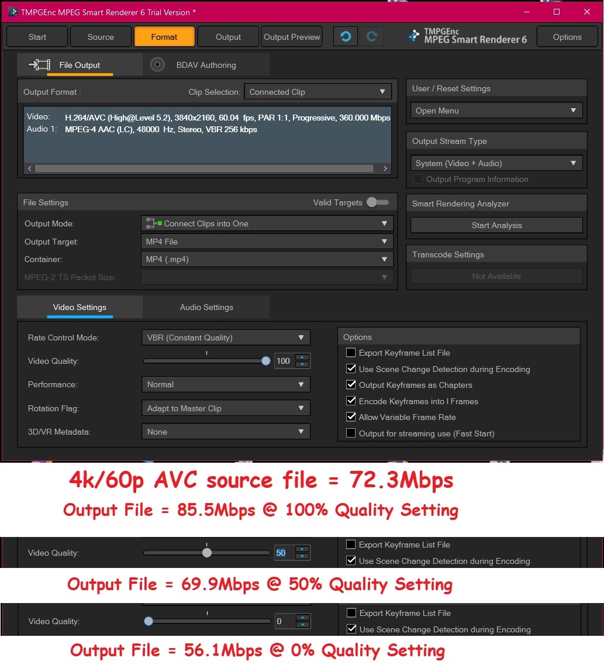Click the BDAV Authoring disc icon
Screen dimensions: 604x668
click(157, 65)
